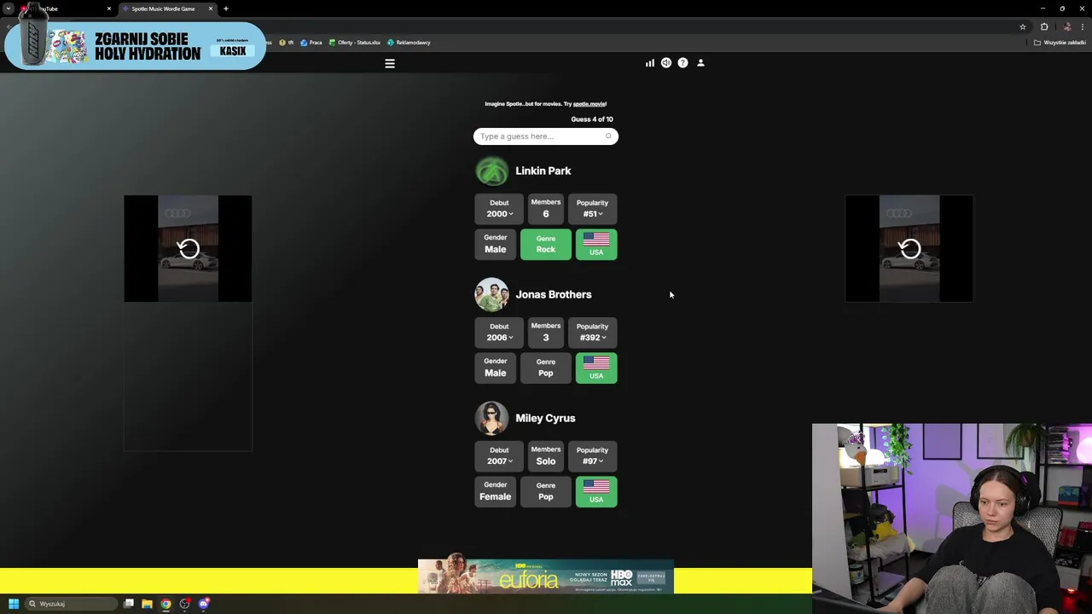
Task: Open the Praca bookmark
Action: click(x=311, y=43)
